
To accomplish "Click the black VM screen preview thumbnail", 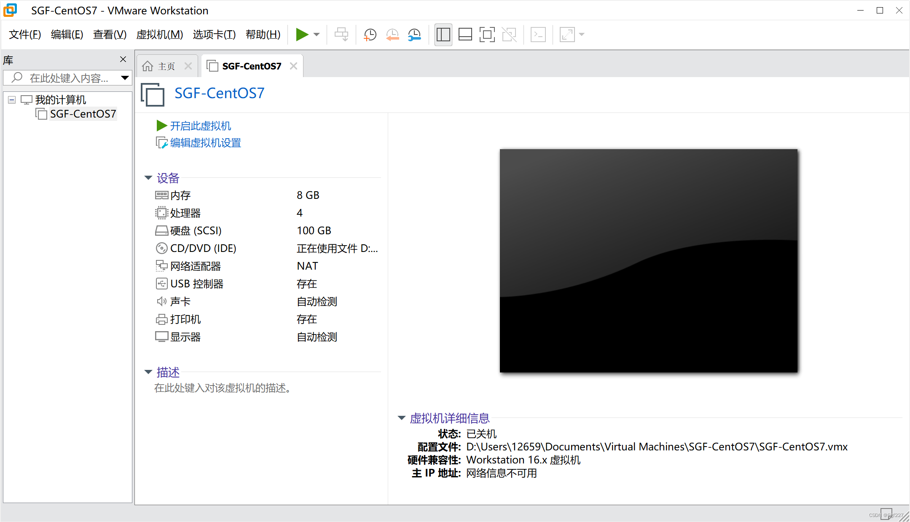I will [649, 260].
